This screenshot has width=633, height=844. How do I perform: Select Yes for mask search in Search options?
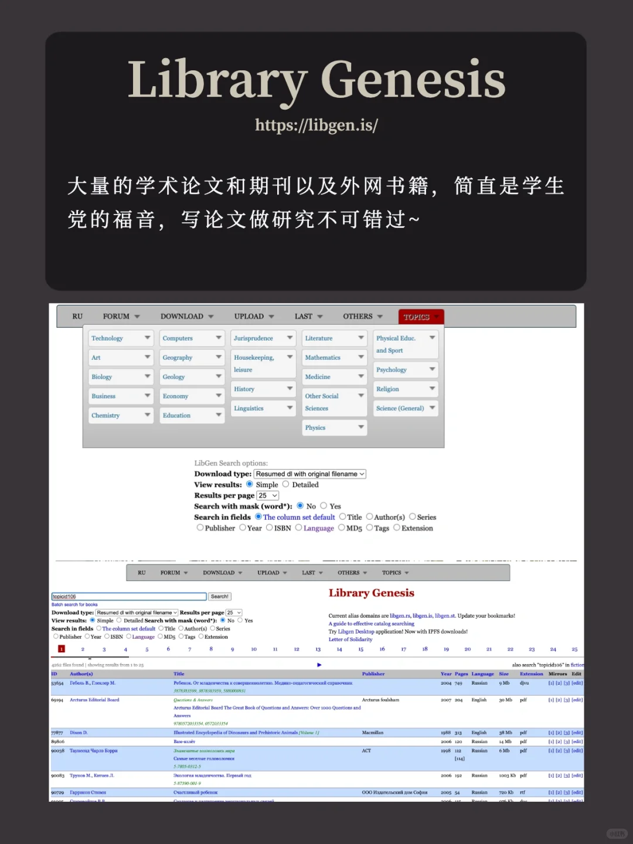point(324,506)
